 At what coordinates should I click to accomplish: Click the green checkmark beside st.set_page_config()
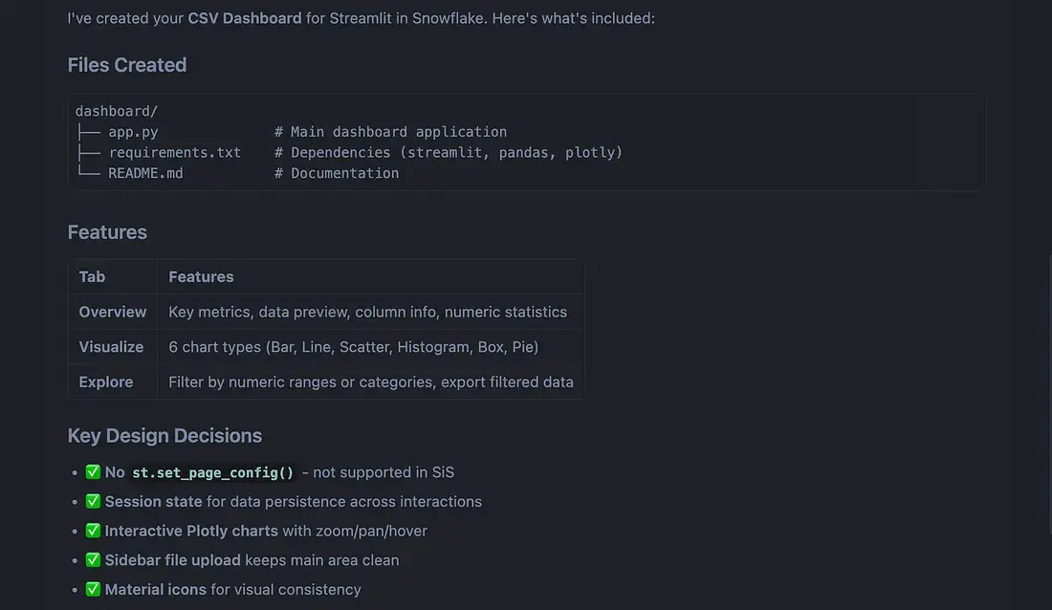click(93, 472)
